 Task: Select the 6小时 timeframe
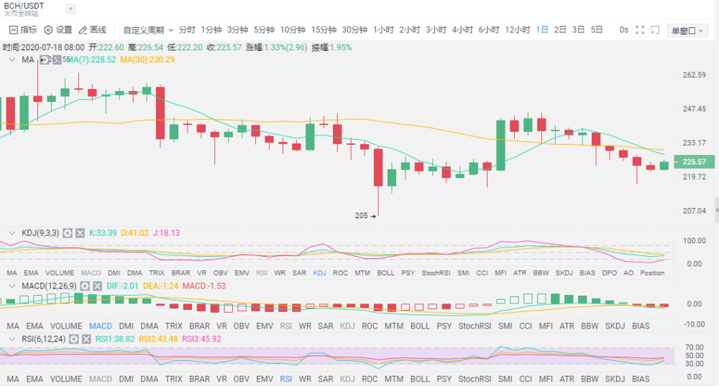(489, 30)
